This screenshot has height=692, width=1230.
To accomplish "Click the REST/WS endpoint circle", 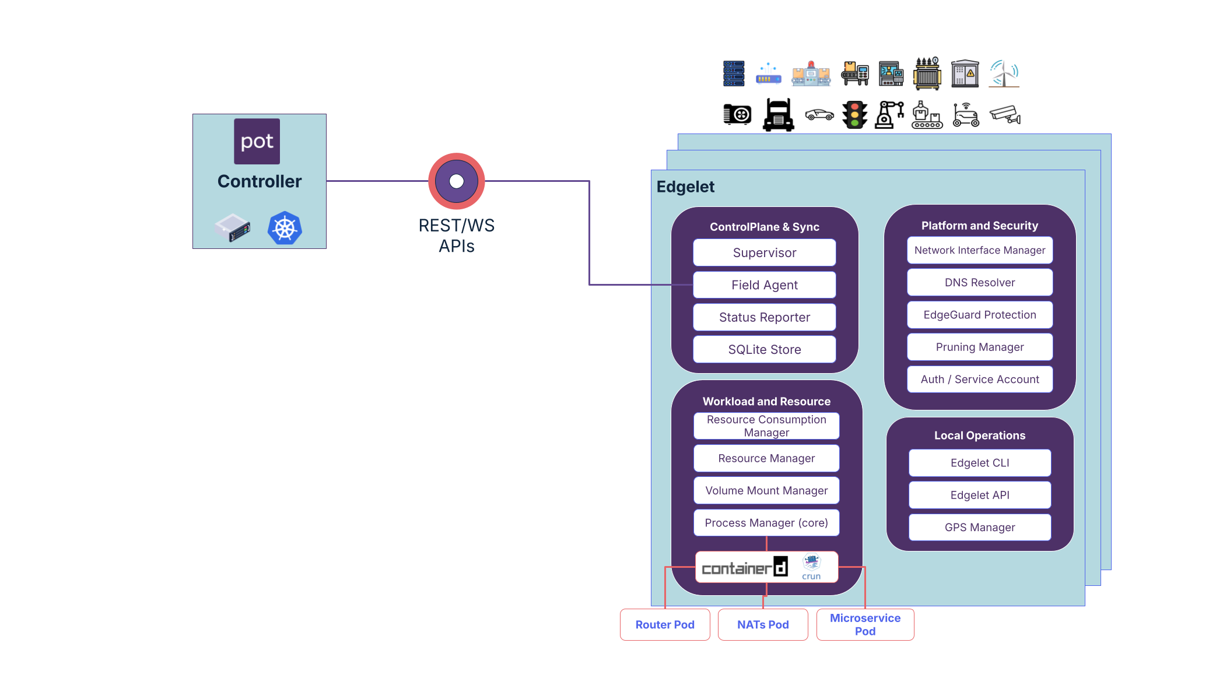I will click(x=457, y=181).
